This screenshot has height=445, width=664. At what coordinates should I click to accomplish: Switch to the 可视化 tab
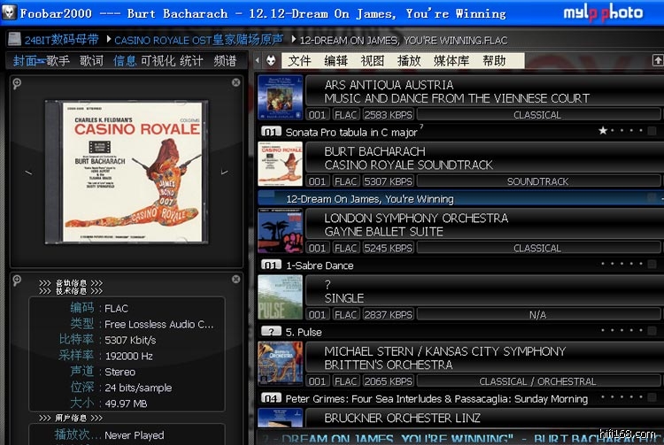[x=158, y=61]
